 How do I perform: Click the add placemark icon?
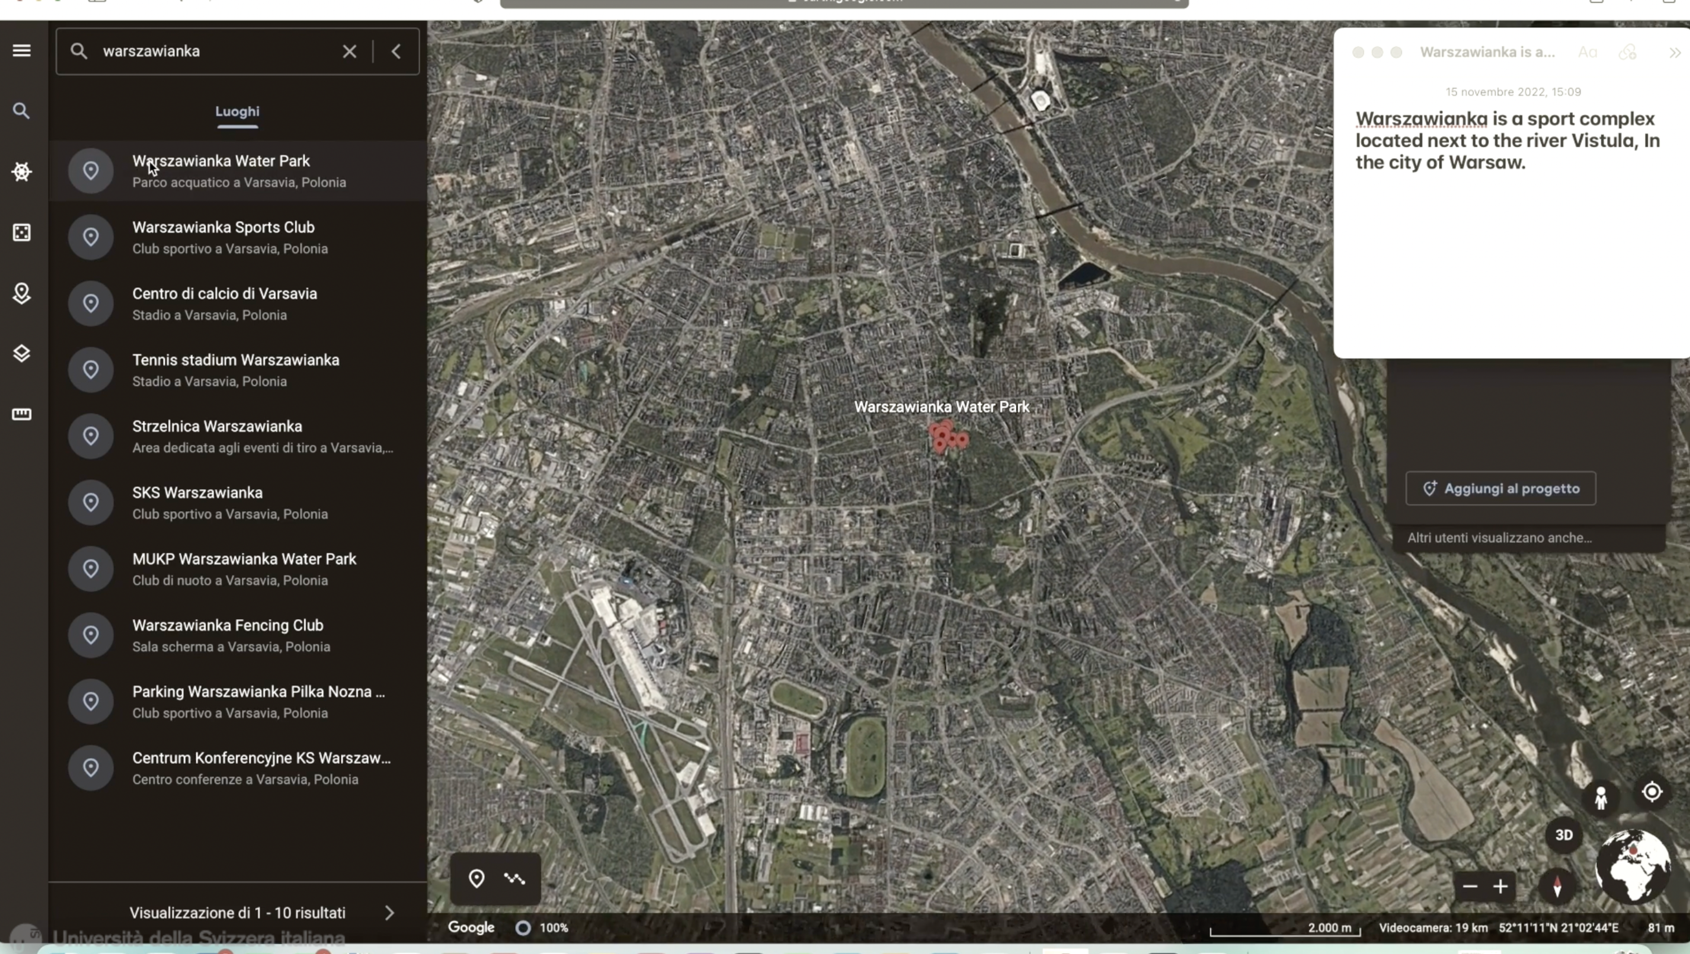click(x=476, y=878)
